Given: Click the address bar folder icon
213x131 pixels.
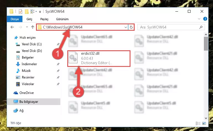Looking at the screenshot, I should click(x=40, y=27).
